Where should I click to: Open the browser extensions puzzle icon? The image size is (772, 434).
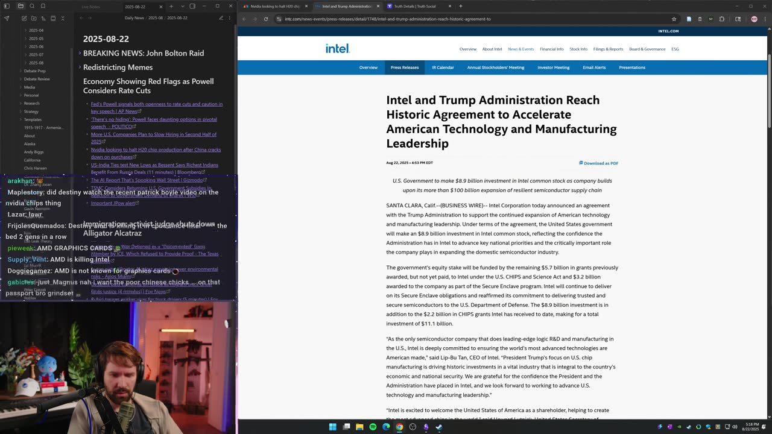coord(721,19)
